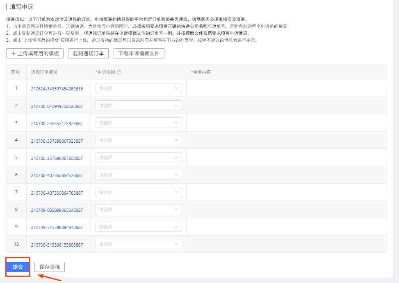The image size is (399, 283).
Task: Open appeal reason dropdown for order 210708-042949702523887
Action: click(x=138, y=105)
